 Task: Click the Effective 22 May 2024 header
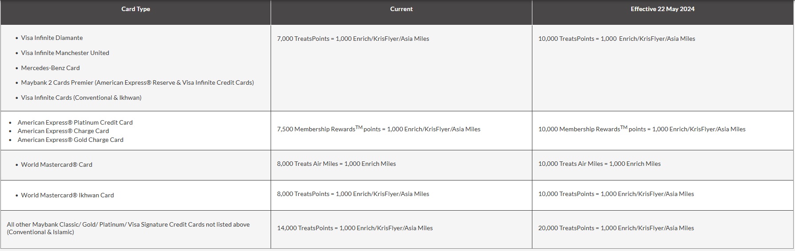click(662, 9)
